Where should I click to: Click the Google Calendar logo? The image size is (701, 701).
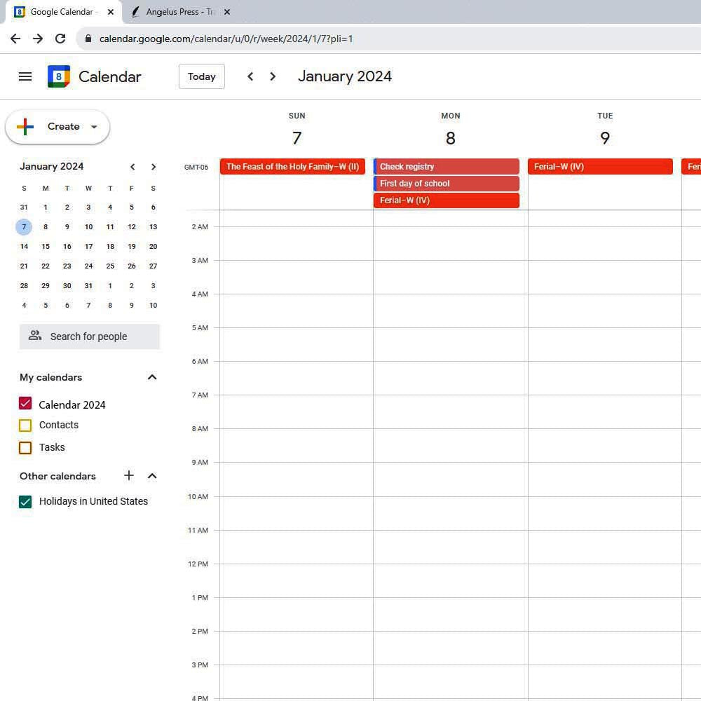coord(59,76)
